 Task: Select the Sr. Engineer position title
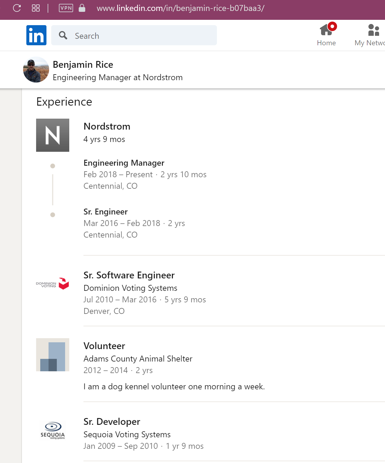click(x=106, y=212)
